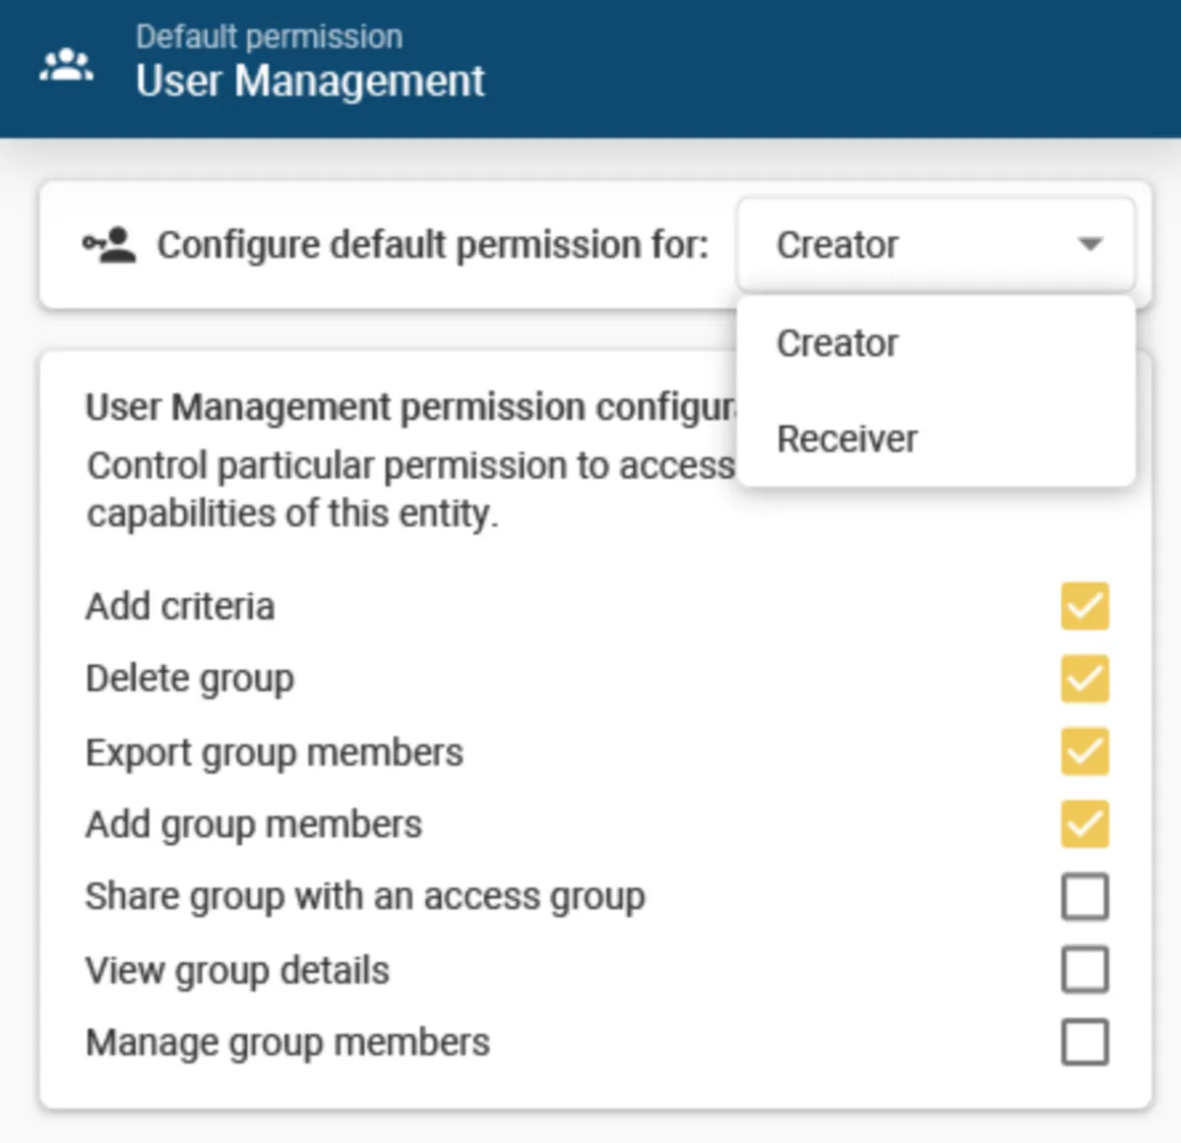1181x1143 pixels.
Task: Click the users group icon in header
Action: 66,66
